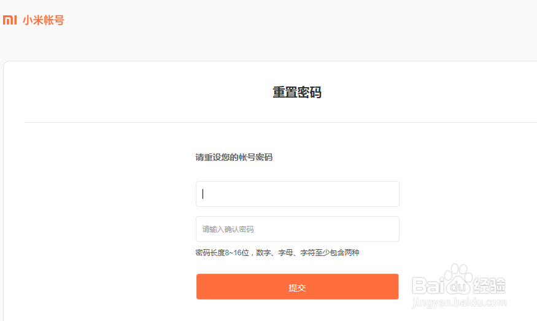The height and width of the screenshot is (321, 537).
Task: Submit with the orange 提交 button
Action: coord(297,287)
